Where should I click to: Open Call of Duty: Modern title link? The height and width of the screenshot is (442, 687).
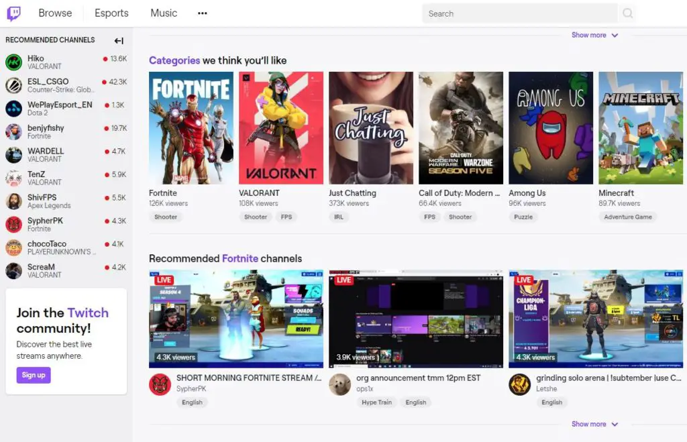(459, 193)
